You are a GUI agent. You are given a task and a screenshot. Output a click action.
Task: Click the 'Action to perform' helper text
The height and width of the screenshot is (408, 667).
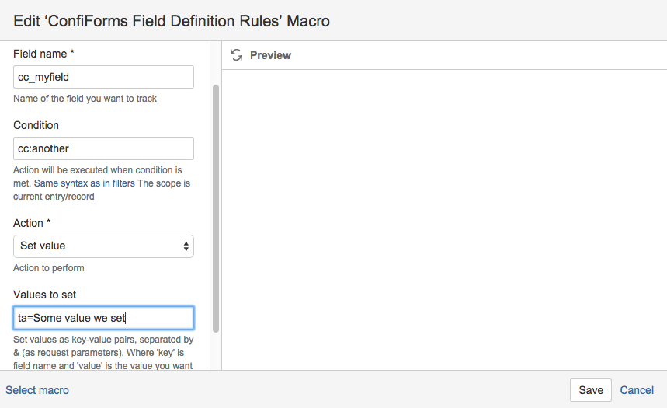49,268
